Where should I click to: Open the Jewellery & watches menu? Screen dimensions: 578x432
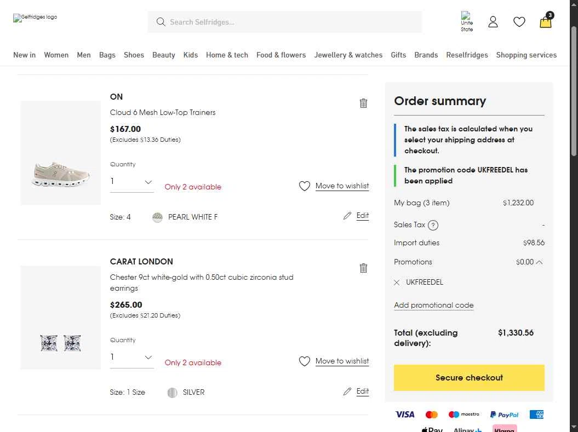[x=348, y=55]
